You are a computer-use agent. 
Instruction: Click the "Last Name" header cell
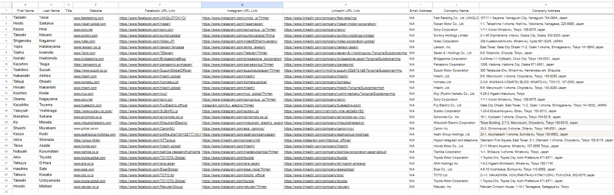point(51,11)
